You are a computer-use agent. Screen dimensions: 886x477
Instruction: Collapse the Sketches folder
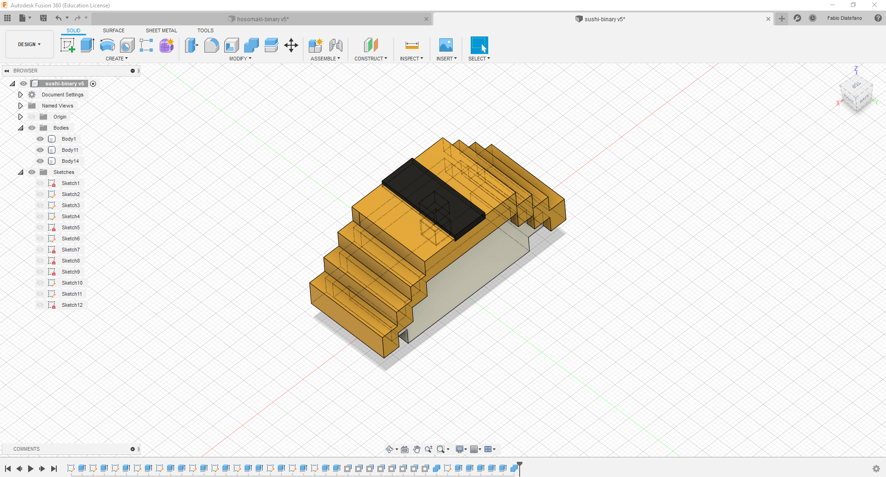(x=20, y=172)
